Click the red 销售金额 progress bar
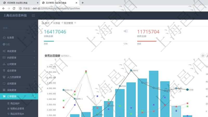The width and height of the screenshot is (208, 117). (x=147, y=41)
